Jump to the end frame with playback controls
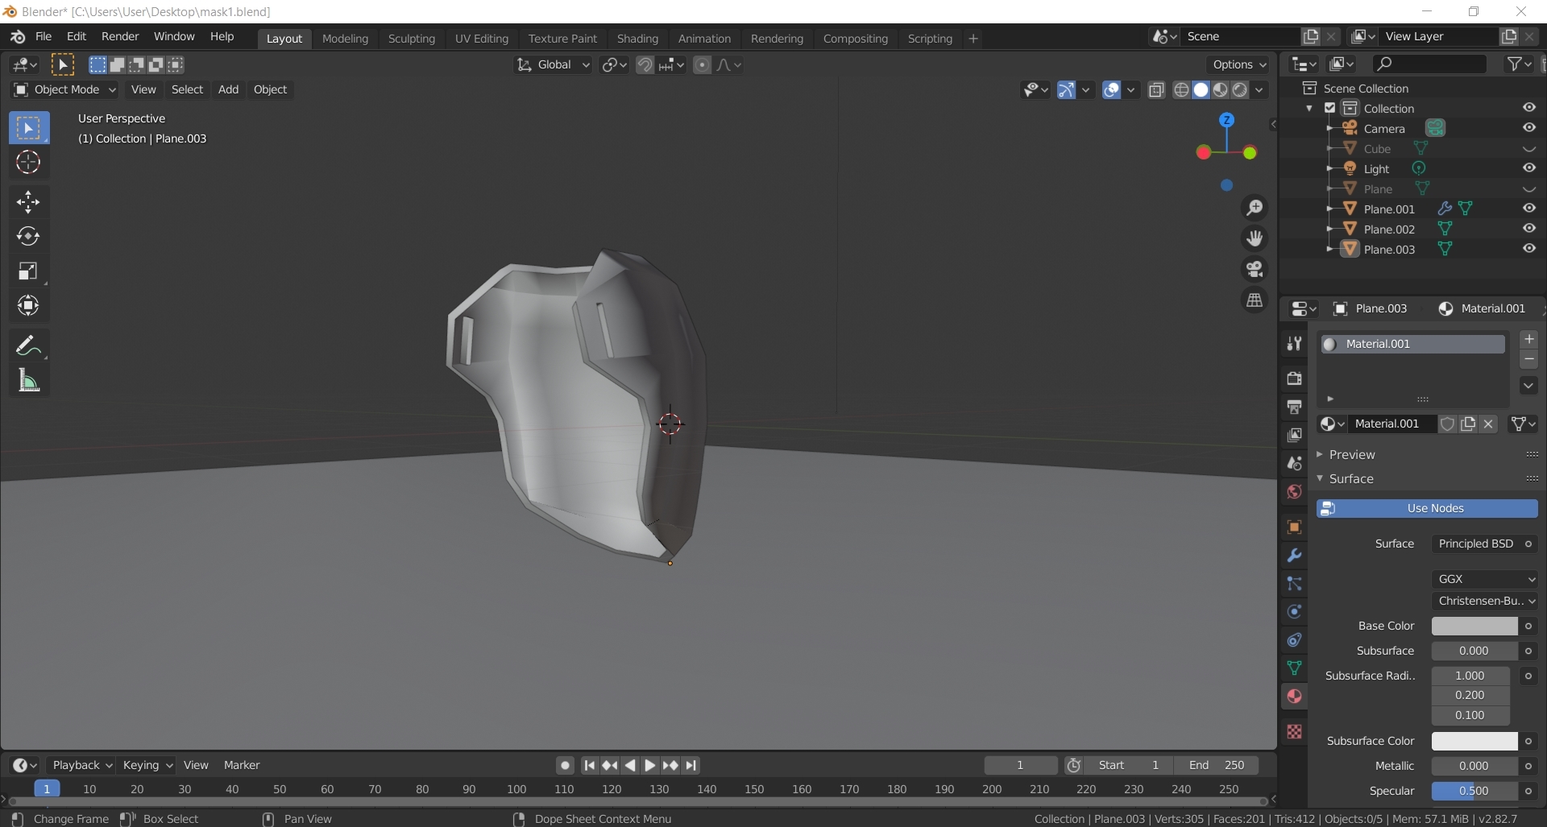The image size is (1547, 827). tap(692, 765)
